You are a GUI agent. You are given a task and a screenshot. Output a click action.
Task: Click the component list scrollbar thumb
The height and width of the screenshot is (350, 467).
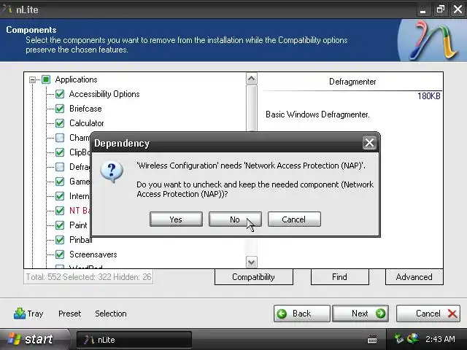pyautogui.click(x=251, y=109)
